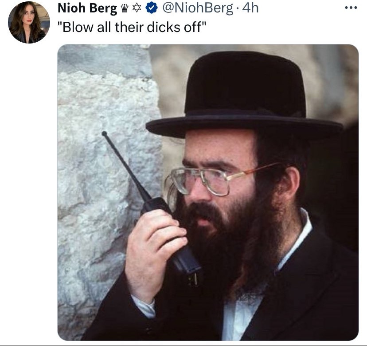Click the radio antenna tip in the photo
The width and height of the screenshot is (367, 346).
[x=105, y=134]
